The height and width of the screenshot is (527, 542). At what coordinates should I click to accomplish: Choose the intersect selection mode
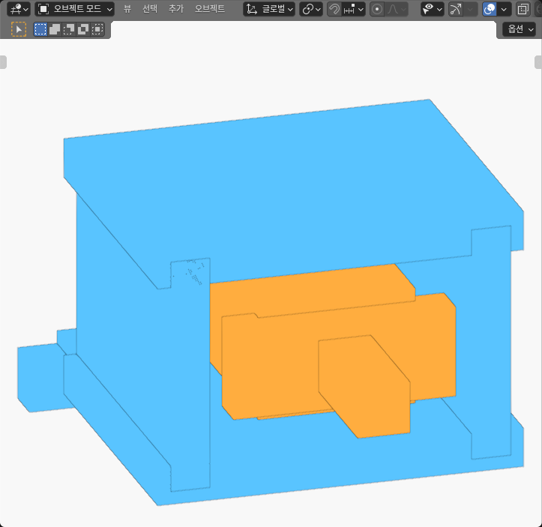(97, 29)
